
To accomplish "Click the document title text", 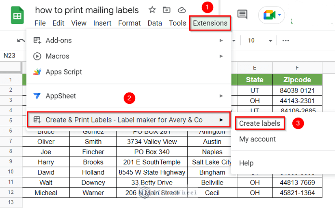I will click(x=87, y=10).
